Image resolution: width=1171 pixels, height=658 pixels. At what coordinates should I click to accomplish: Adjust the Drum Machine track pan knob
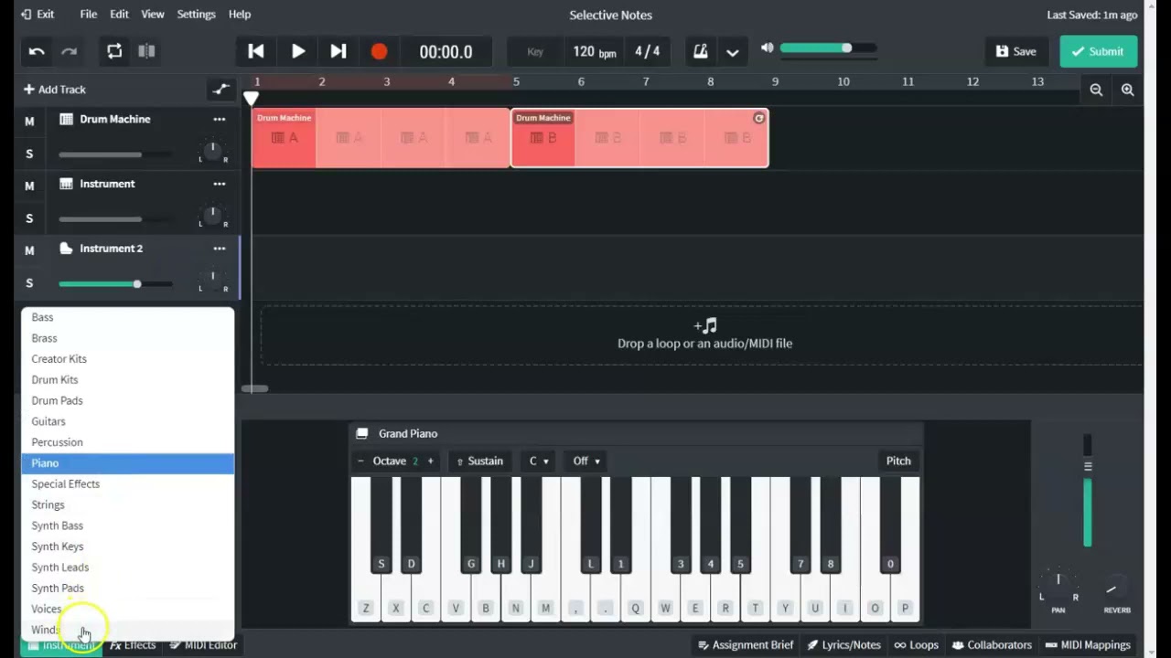pos(212,149)
